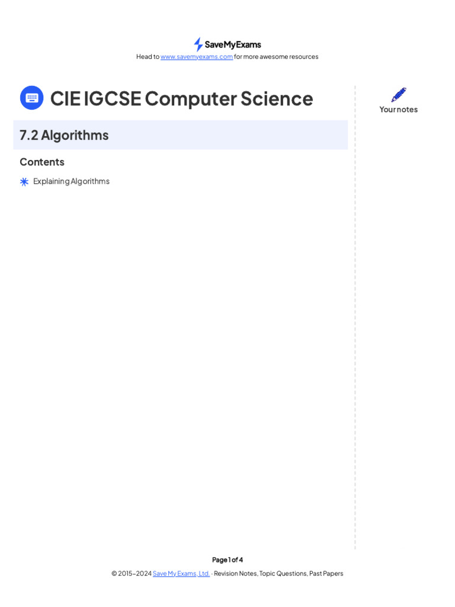Click the Revision Notes footer text
The width and height of the screenshot is (455, 607).
click(x=235, y=574)
